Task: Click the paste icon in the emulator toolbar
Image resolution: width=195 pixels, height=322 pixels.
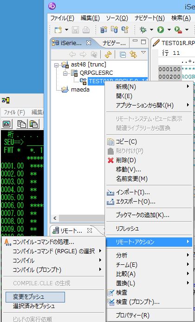Action: coord(33,124)
